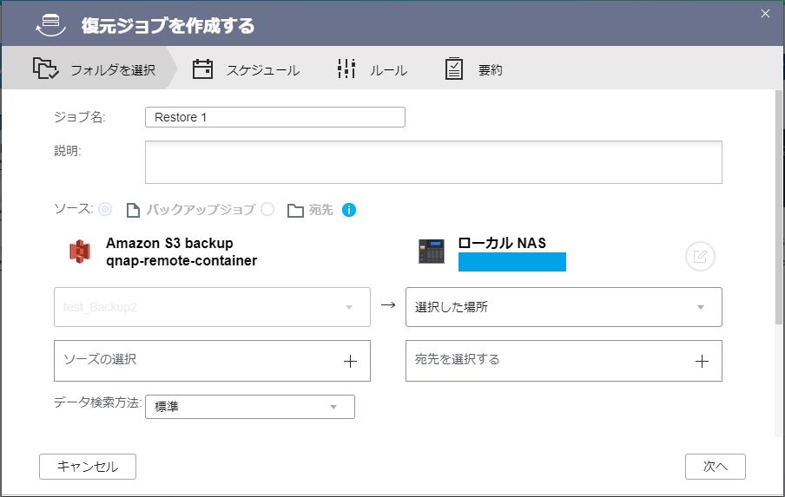Click the backup job document icon

tap(133, 210)
